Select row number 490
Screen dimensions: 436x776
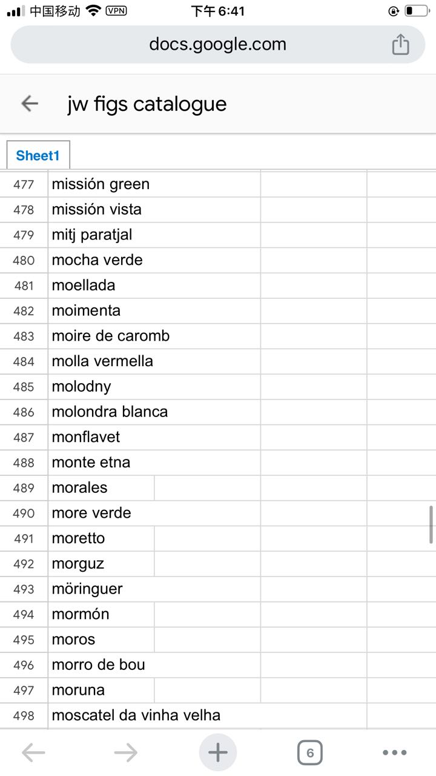pyautogui.click(x=24, y=513)
